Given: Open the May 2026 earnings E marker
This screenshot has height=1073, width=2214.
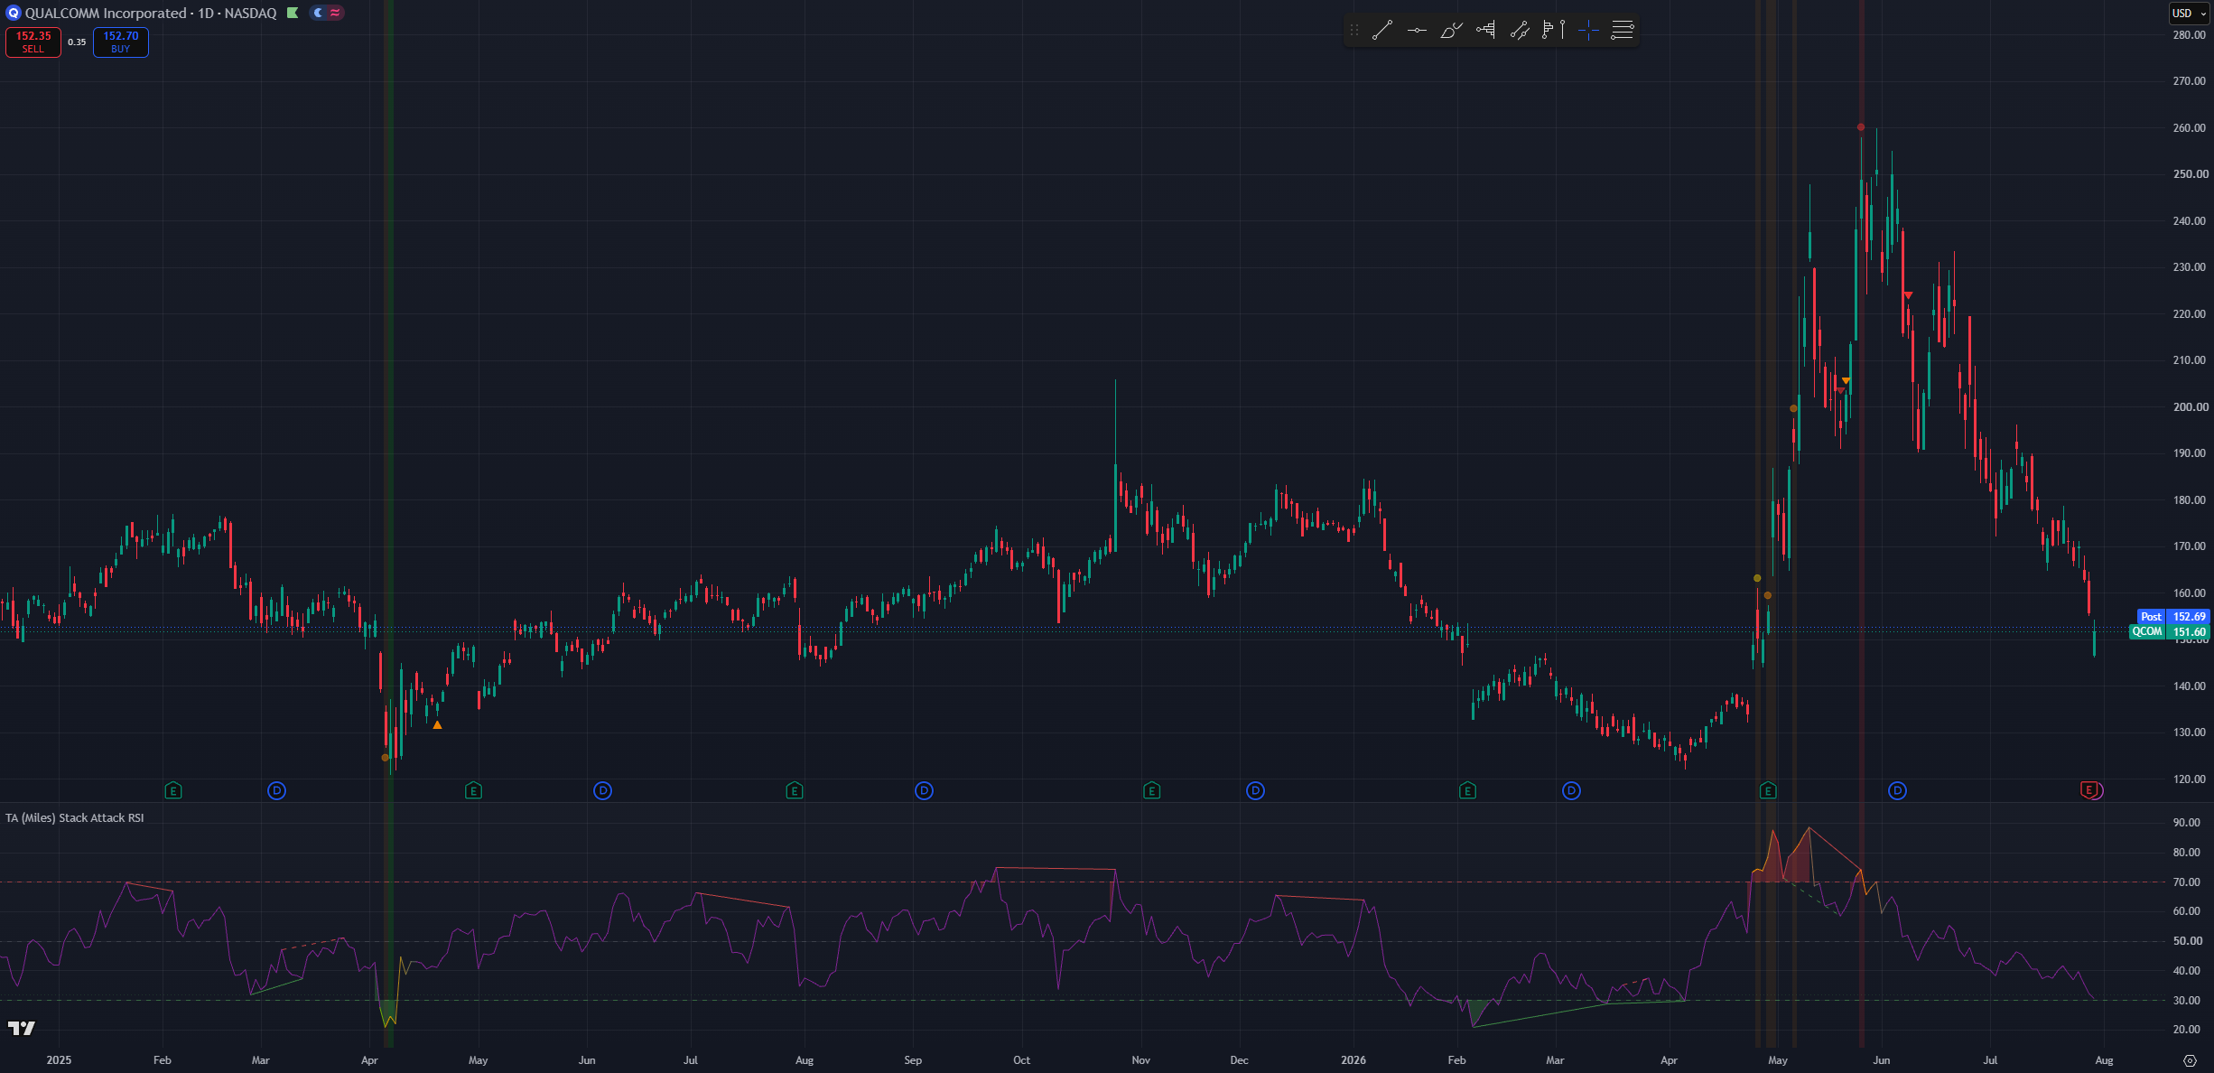Looking at the screenshot, I should click(1768, 791).
